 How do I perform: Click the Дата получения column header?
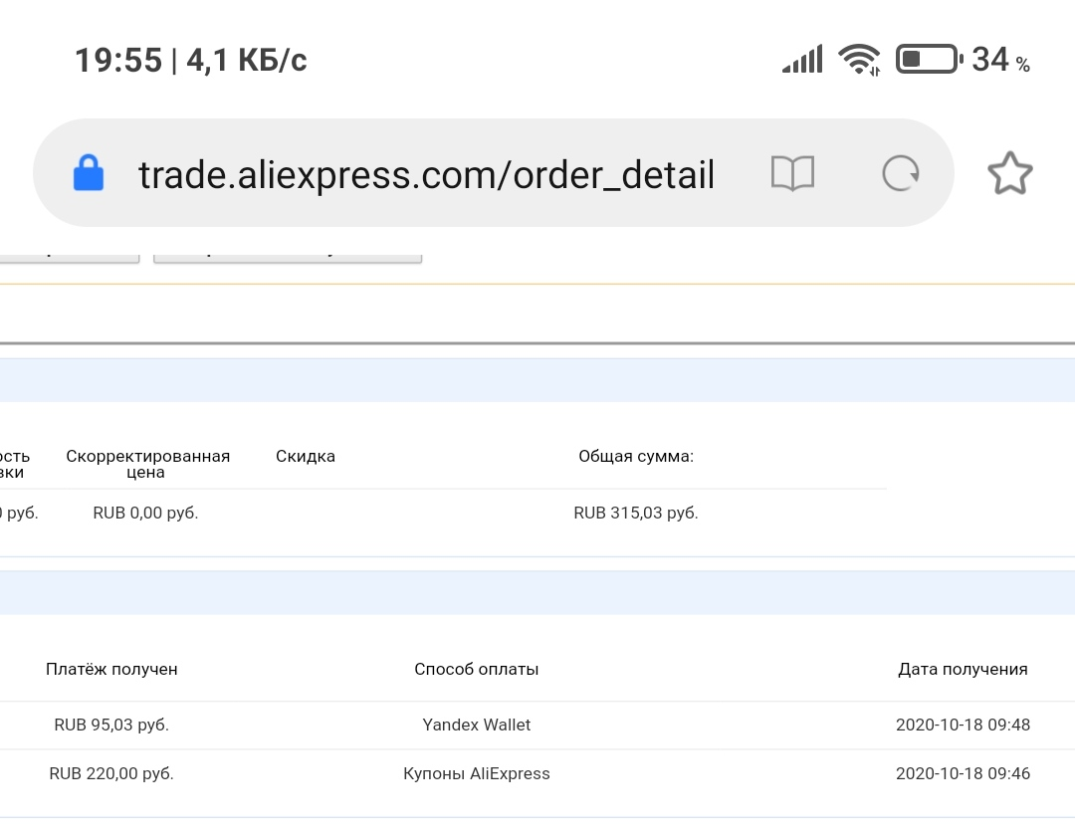coord(963,669)
